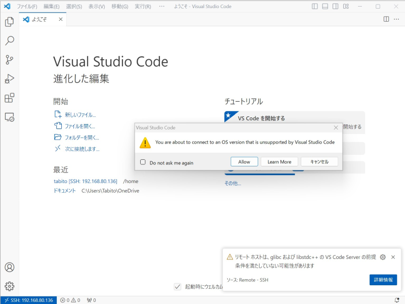The image size is (405, 304).
Task: Open the 編集 menu
Action: click(x=52, y=7)
